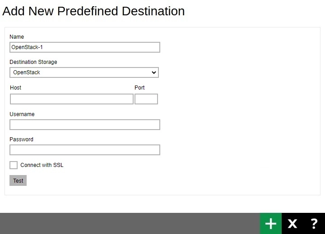This screenshot has width=325, height=234.
Task: Open help via the question mark icon
Action: point(314,224)
